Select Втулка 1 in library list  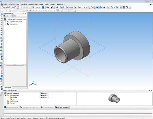(x=46, y=94)
